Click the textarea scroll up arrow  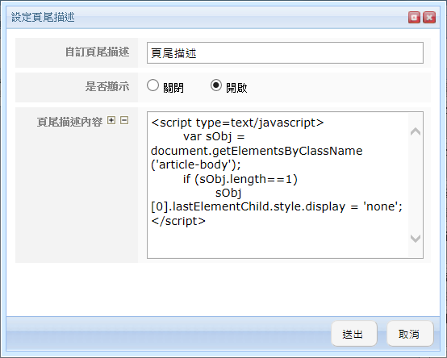(416, 131)
